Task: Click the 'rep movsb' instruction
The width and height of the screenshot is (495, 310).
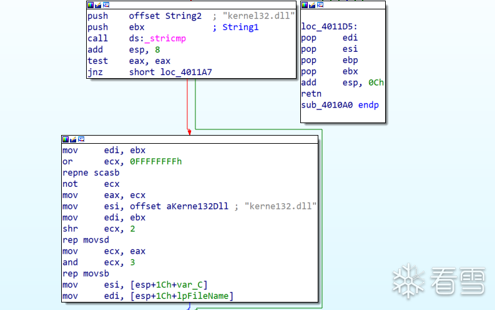Action: coord(86,274)
